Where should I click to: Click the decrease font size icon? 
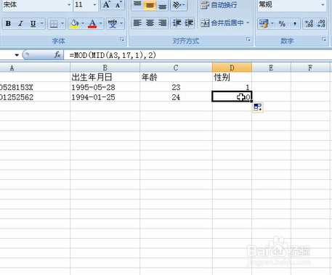click(118, 4)
